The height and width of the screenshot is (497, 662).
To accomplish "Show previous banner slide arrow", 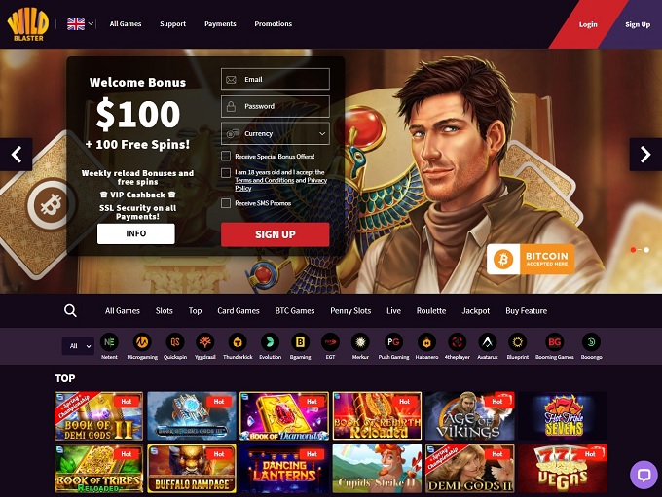I will tap(17, 155).
